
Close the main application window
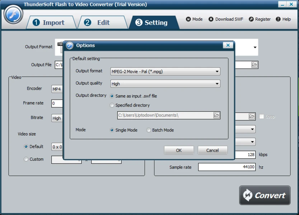pos(291,4)
